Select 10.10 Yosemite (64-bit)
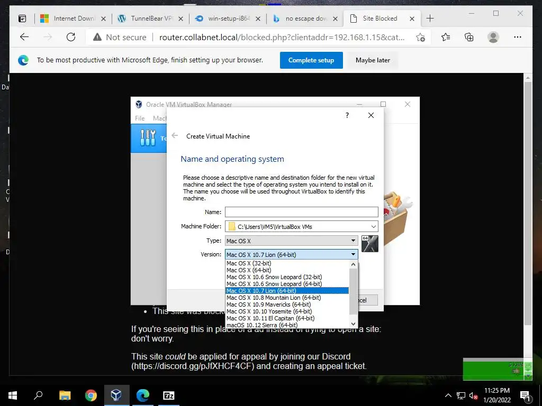This screenshot has width=542, height=406. tap(287, 311)
